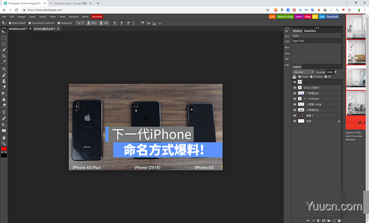Bookmark page with the star icon
Screen dimensions: 369x223
tap(268, 10)
